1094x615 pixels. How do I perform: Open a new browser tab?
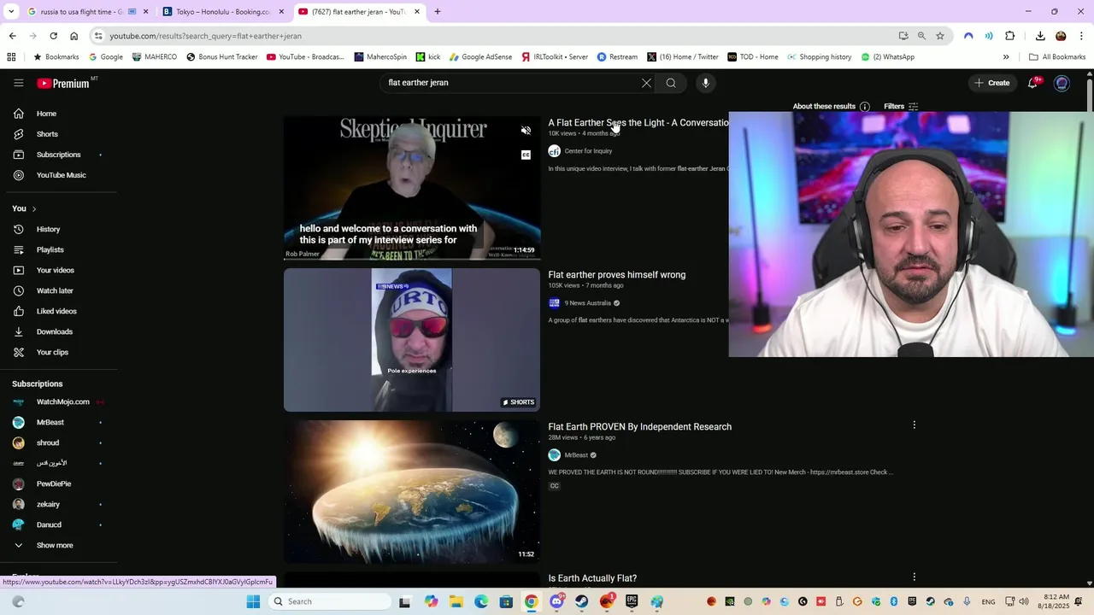(438, 12)
